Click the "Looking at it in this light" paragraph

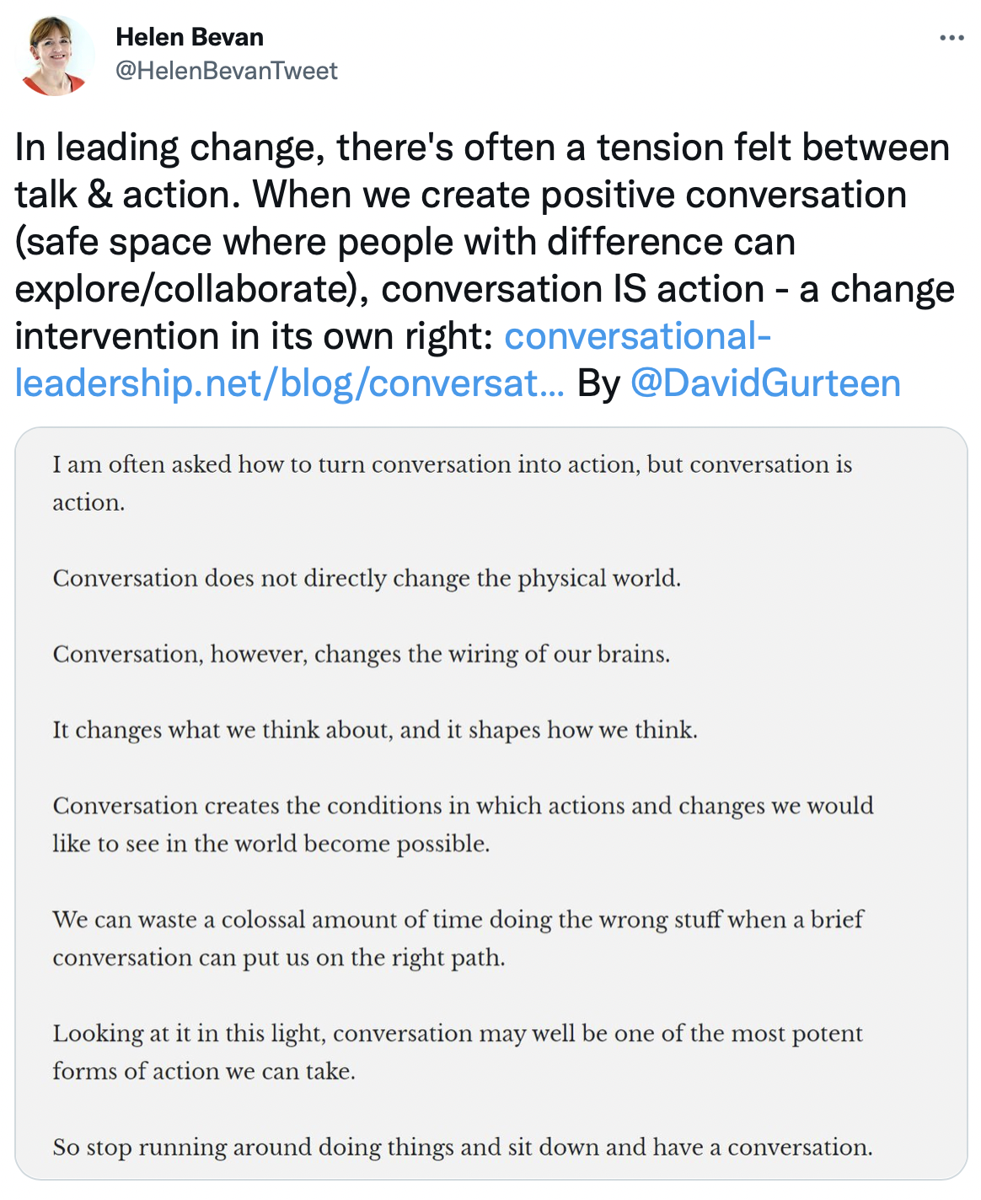[458, 1052]
